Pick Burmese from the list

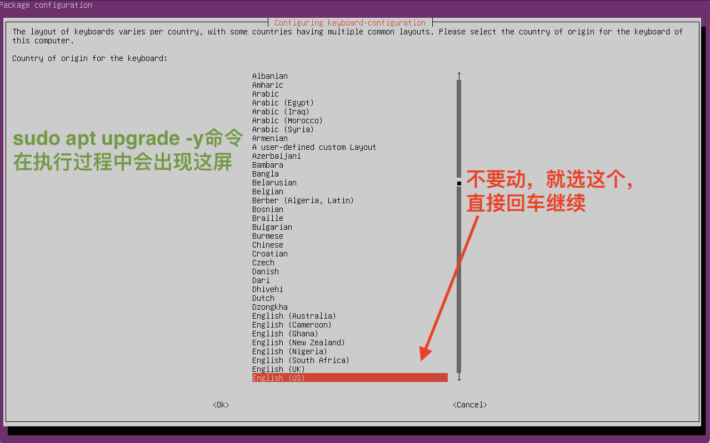click(268, 236)
